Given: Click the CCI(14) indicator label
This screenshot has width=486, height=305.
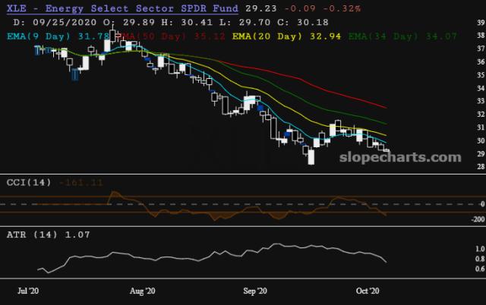Looking at the screenshot, I should point(29,182).
